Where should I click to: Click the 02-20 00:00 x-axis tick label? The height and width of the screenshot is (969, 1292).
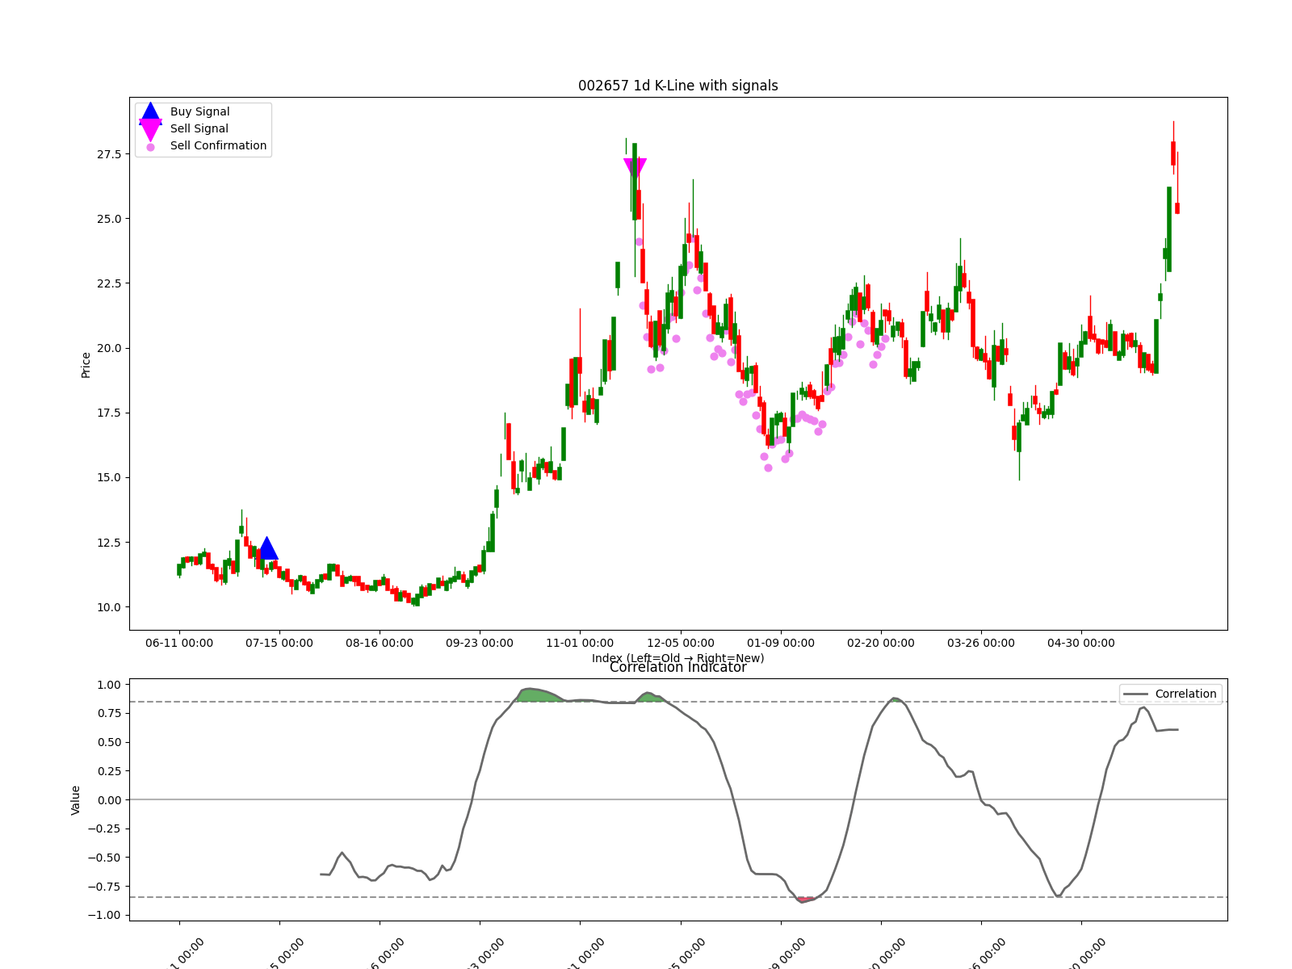[881, 644]
